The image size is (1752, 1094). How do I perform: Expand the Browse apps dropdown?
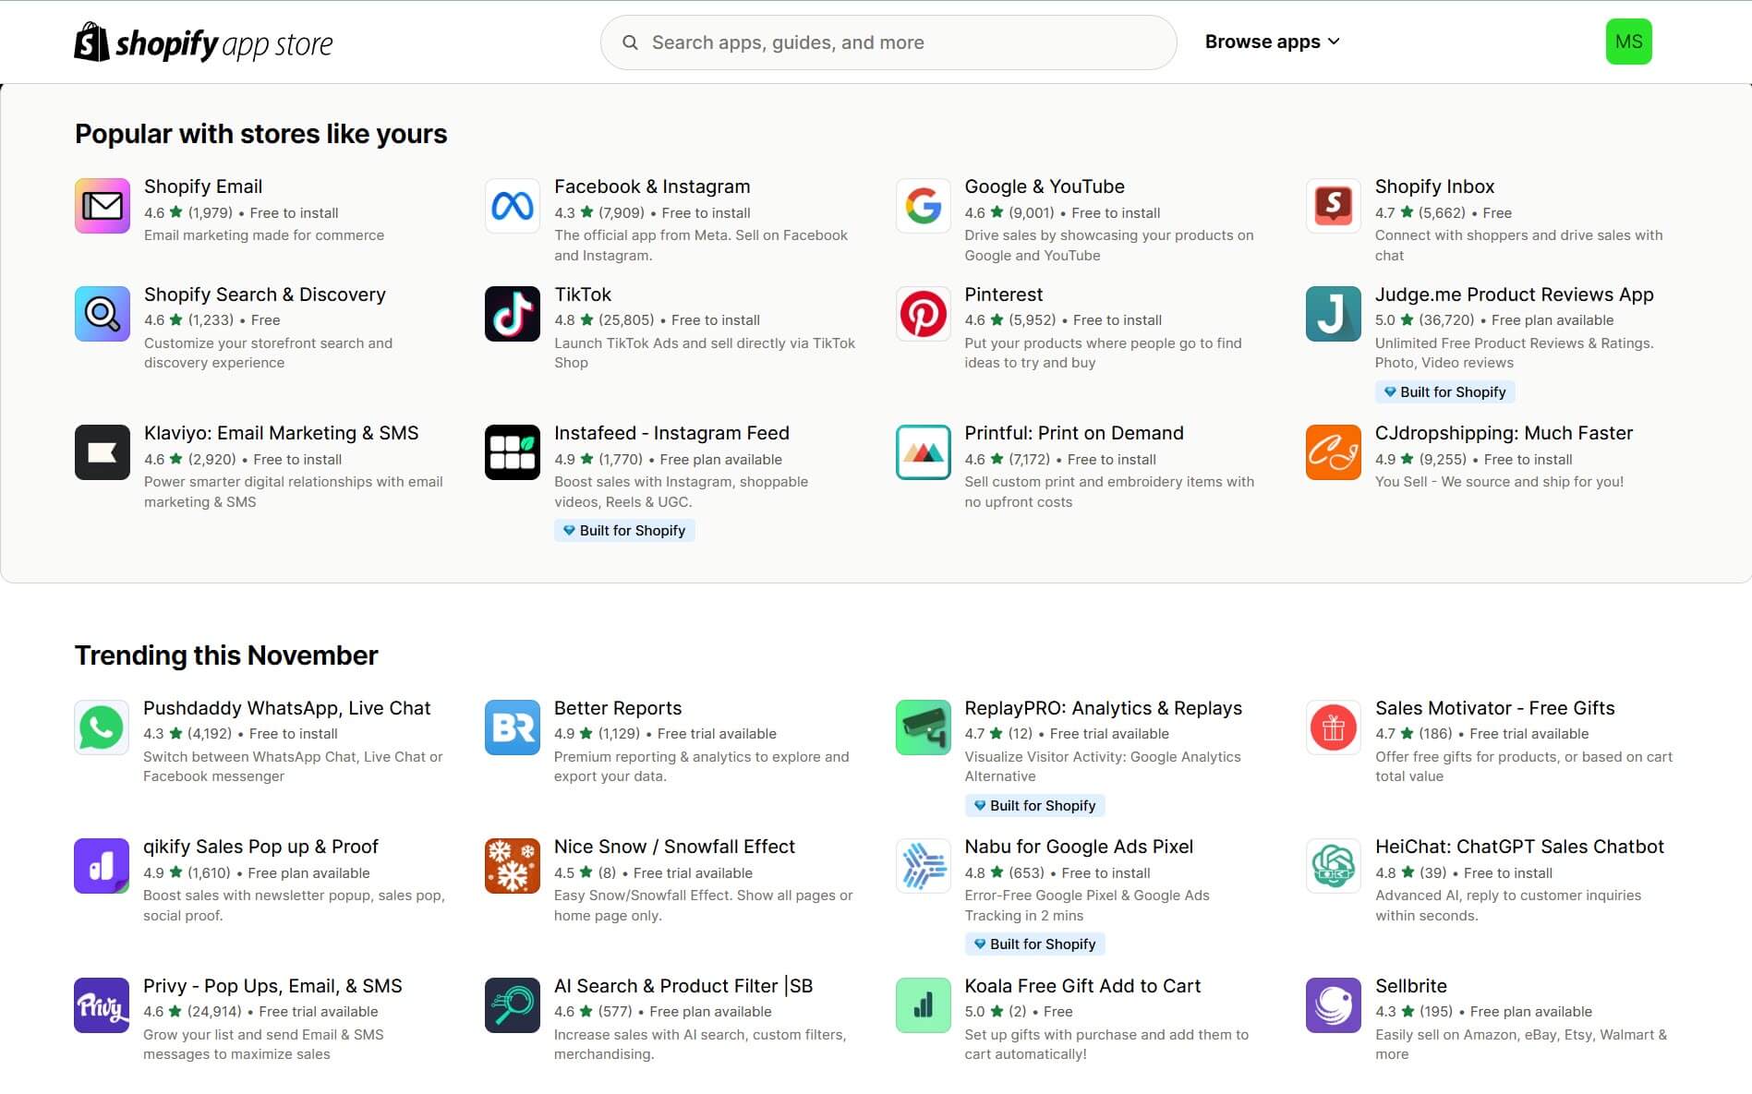click(x=1272, y=42)
